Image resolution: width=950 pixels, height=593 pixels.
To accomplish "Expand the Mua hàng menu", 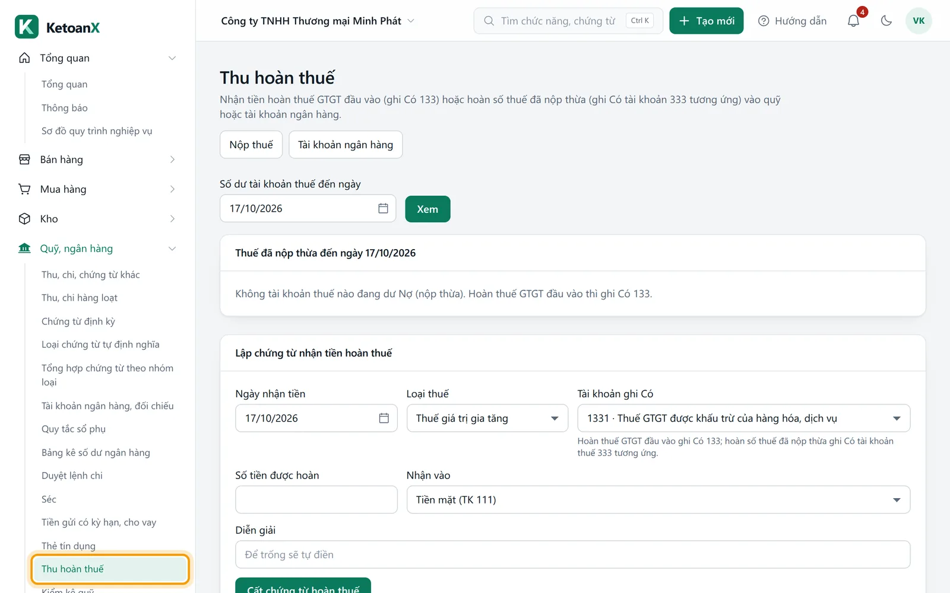I will pyautogui.click(x=172, y=189).
